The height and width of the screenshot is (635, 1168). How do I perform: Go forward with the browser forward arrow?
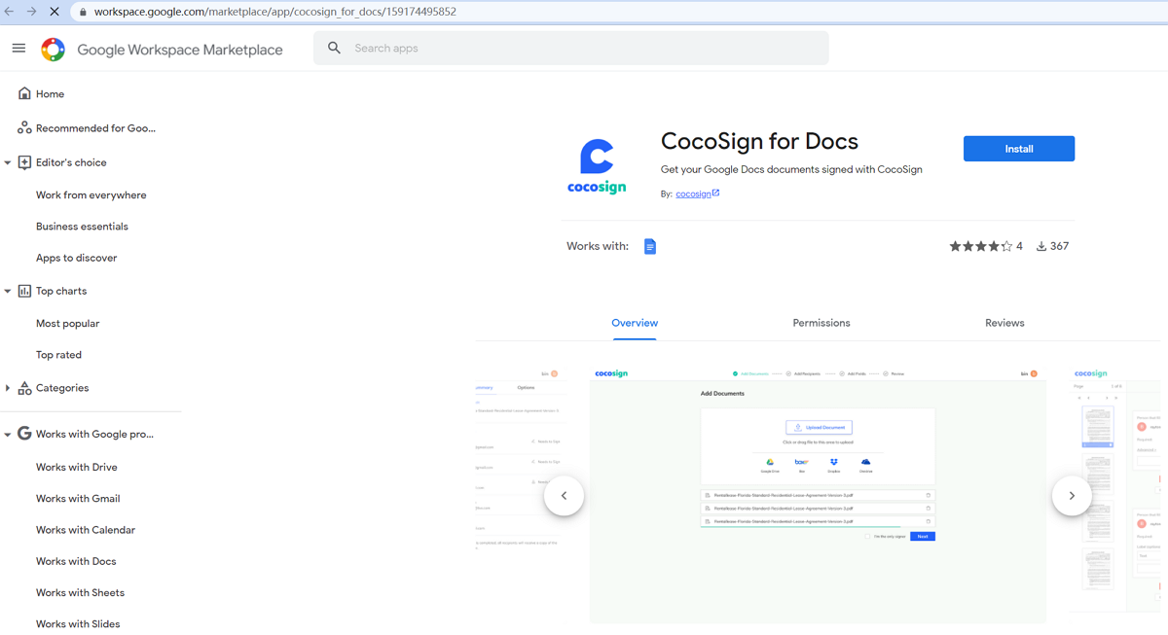point(31,12)
